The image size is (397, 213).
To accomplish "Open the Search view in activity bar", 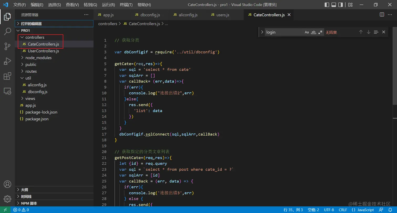I will [7, 31].
